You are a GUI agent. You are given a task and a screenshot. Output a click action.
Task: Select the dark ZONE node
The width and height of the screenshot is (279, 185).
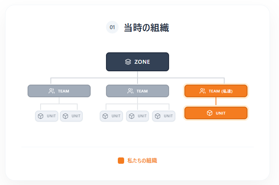[137, 62]
